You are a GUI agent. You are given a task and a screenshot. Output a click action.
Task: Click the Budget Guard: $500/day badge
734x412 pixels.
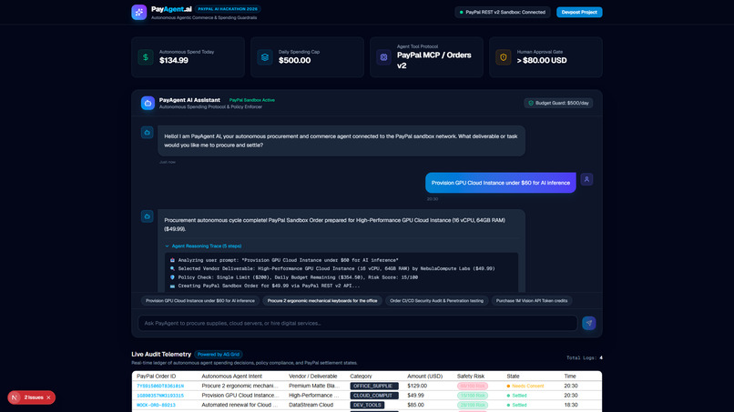[x=558, y=103]
